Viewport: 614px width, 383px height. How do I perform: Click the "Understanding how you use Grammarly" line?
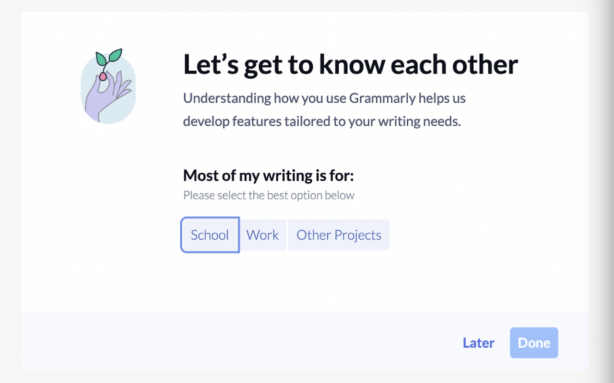[324, 98]
